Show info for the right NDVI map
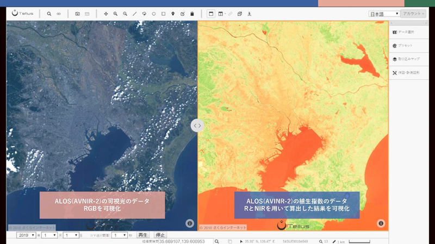The height and width of the screenshot is (244, 435). (x=381, y=223)
